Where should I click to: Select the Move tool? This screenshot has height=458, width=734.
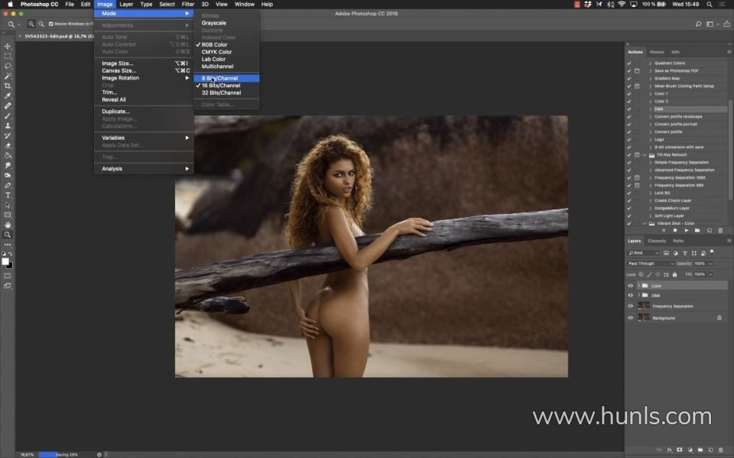point(8,46)
